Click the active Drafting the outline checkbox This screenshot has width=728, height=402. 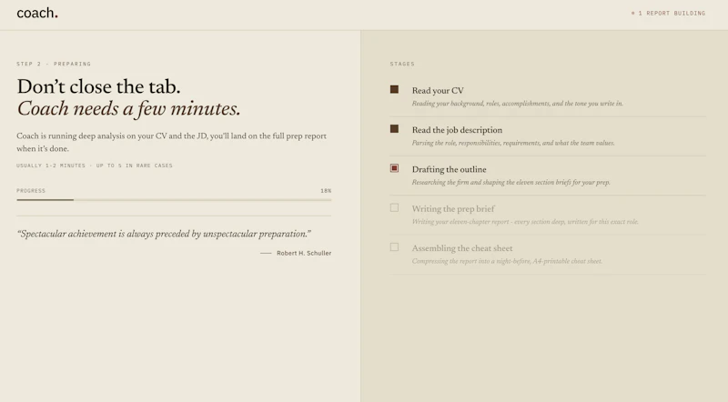pyautogui.click(x=394, y=168)
